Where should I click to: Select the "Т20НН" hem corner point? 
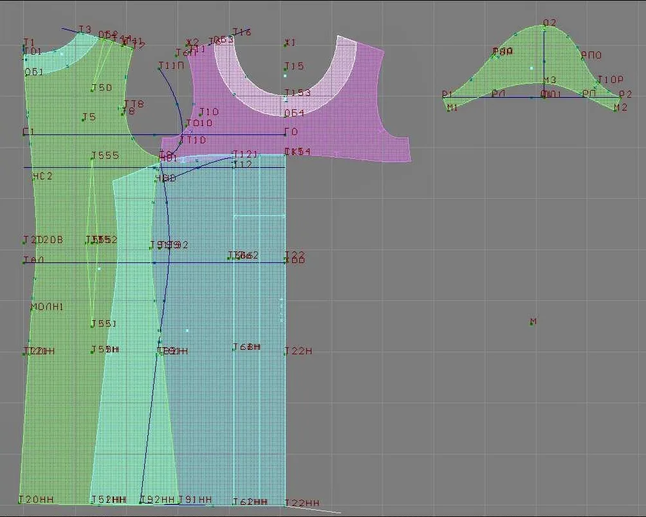point(36,500)
